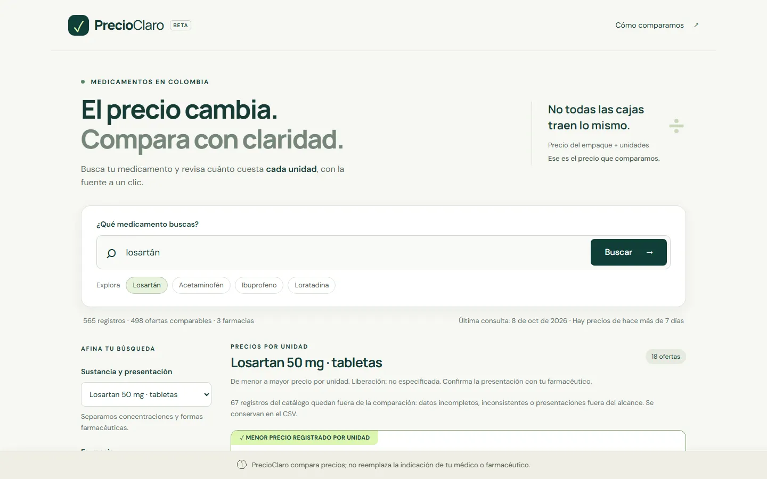This screenshot has height=479, width=767.
Task: Click the PrecioClaro brand name
Action: pos(129,25)
